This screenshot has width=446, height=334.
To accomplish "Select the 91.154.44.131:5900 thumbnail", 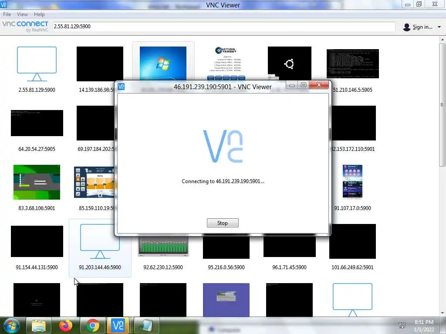I will pos(37,241).
